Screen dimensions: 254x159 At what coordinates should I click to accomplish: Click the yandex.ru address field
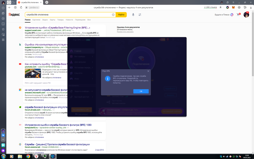pos(34,7)
